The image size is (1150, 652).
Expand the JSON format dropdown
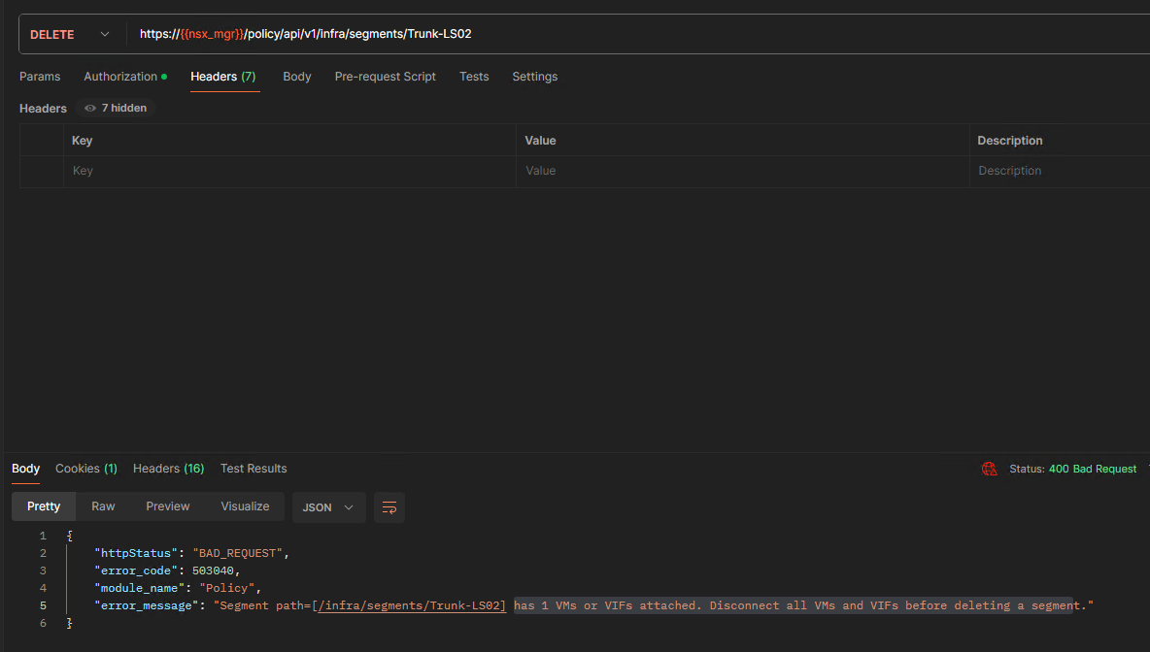328,507
